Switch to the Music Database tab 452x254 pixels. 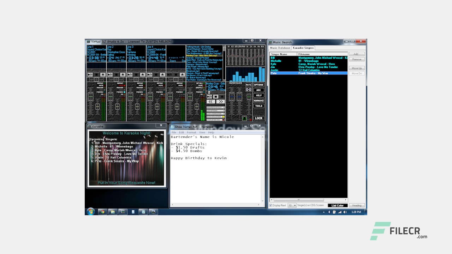pos(280,48)
